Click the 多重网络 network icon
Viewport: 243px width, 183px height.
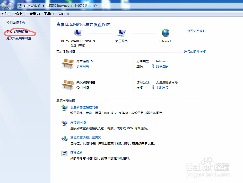pos(121,33)
